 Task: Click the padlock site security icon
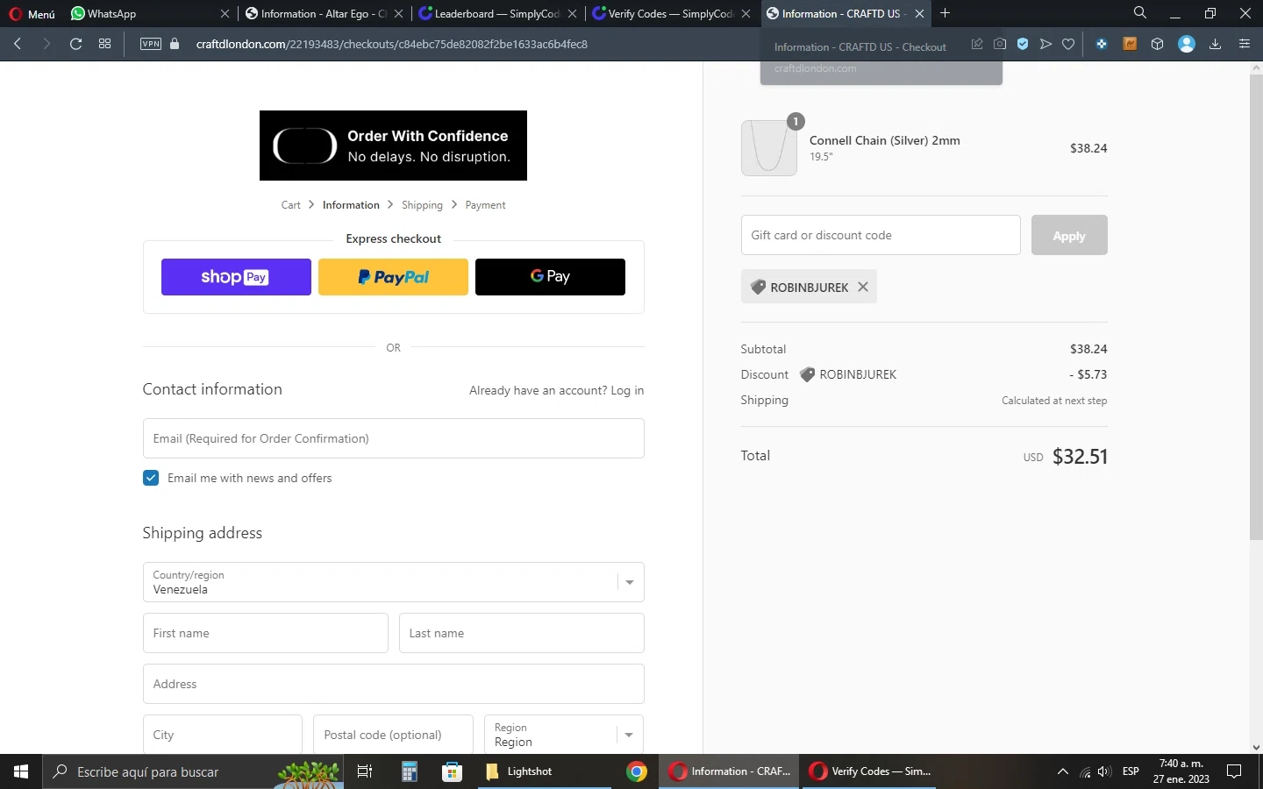click(175, 44)
